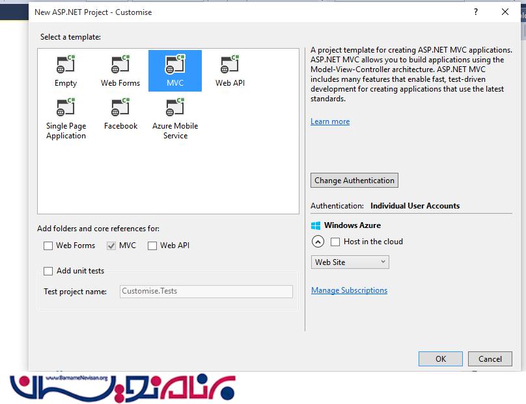Screen dimensions: 526x404
Task: Select the Single Page Application template
Action: (66, 119)
